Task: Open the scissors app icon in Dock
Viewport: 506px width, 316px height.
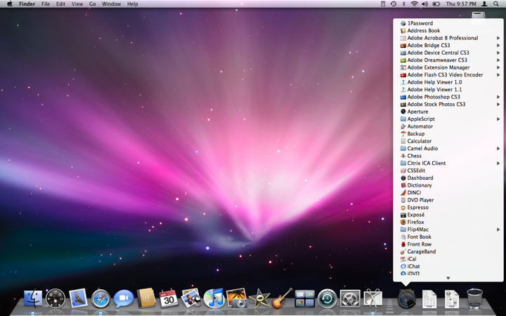Action: (x=372, y=298)
